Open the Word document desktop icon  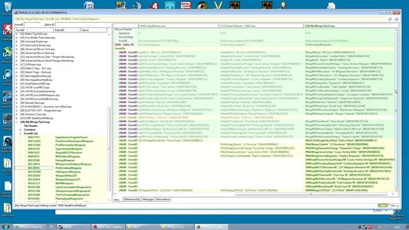click(x=89, y=5)
